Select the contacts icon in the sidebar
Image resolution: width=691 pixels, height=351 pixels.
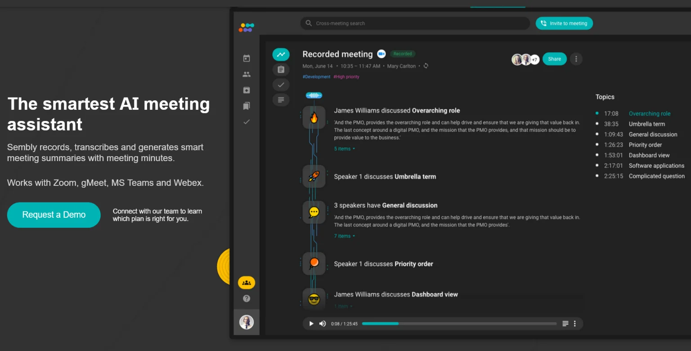[x=246, y=74]
